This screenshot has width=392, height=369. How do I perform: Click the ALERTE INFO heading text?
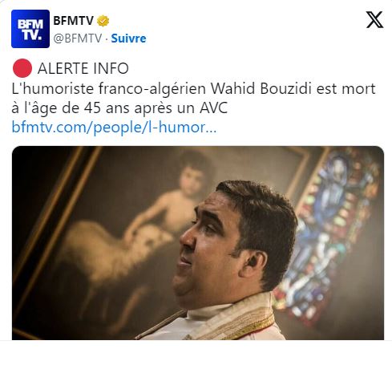(83, 68)
